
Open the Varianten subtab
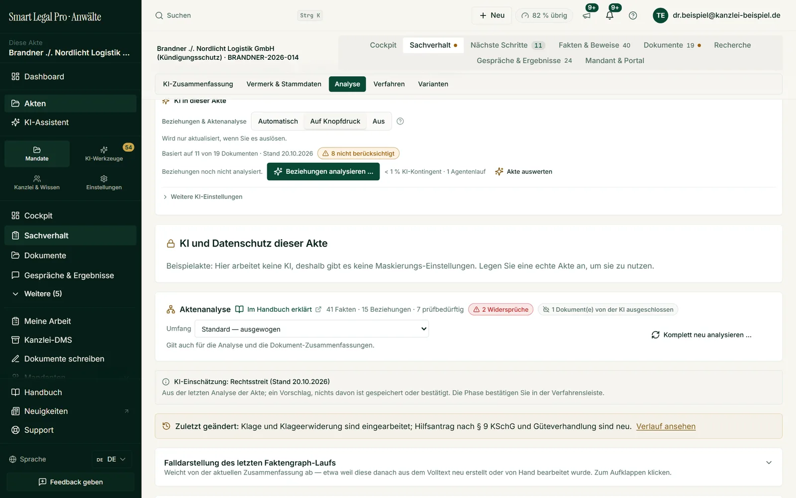coord(433,84)
